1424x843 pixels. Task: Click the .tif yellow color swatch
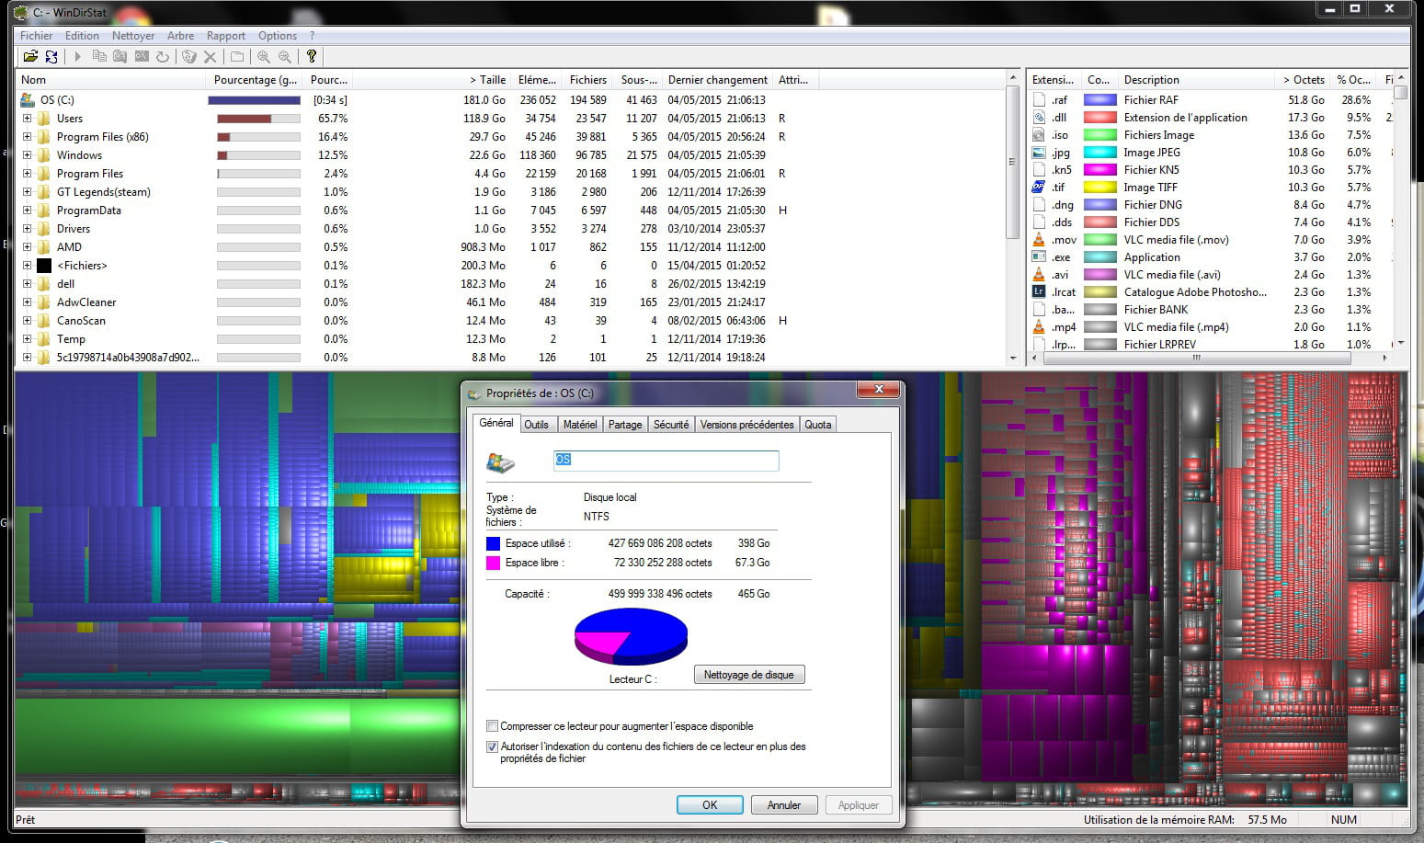(x=1099, y=188)
